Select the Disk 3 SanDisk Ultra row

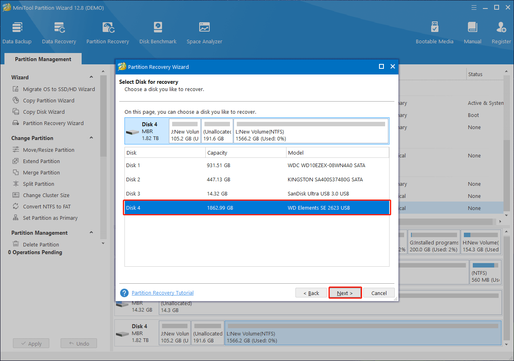(x=257, y=193)
